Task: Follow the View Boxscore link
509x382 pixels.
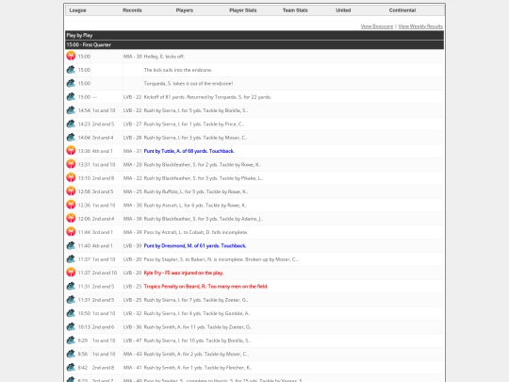Action: [377, 26]
